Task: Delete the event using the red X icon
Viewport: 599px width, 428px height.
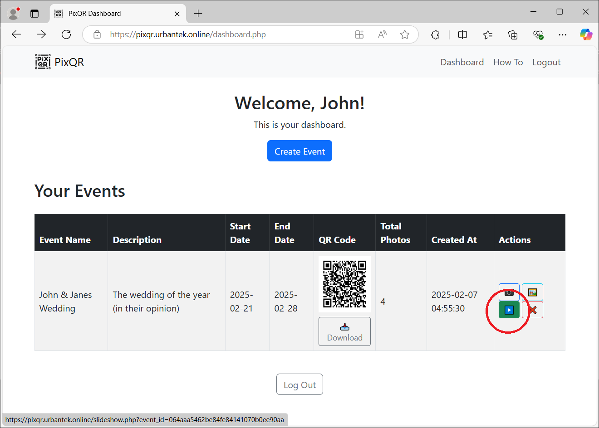Action: 532,310
